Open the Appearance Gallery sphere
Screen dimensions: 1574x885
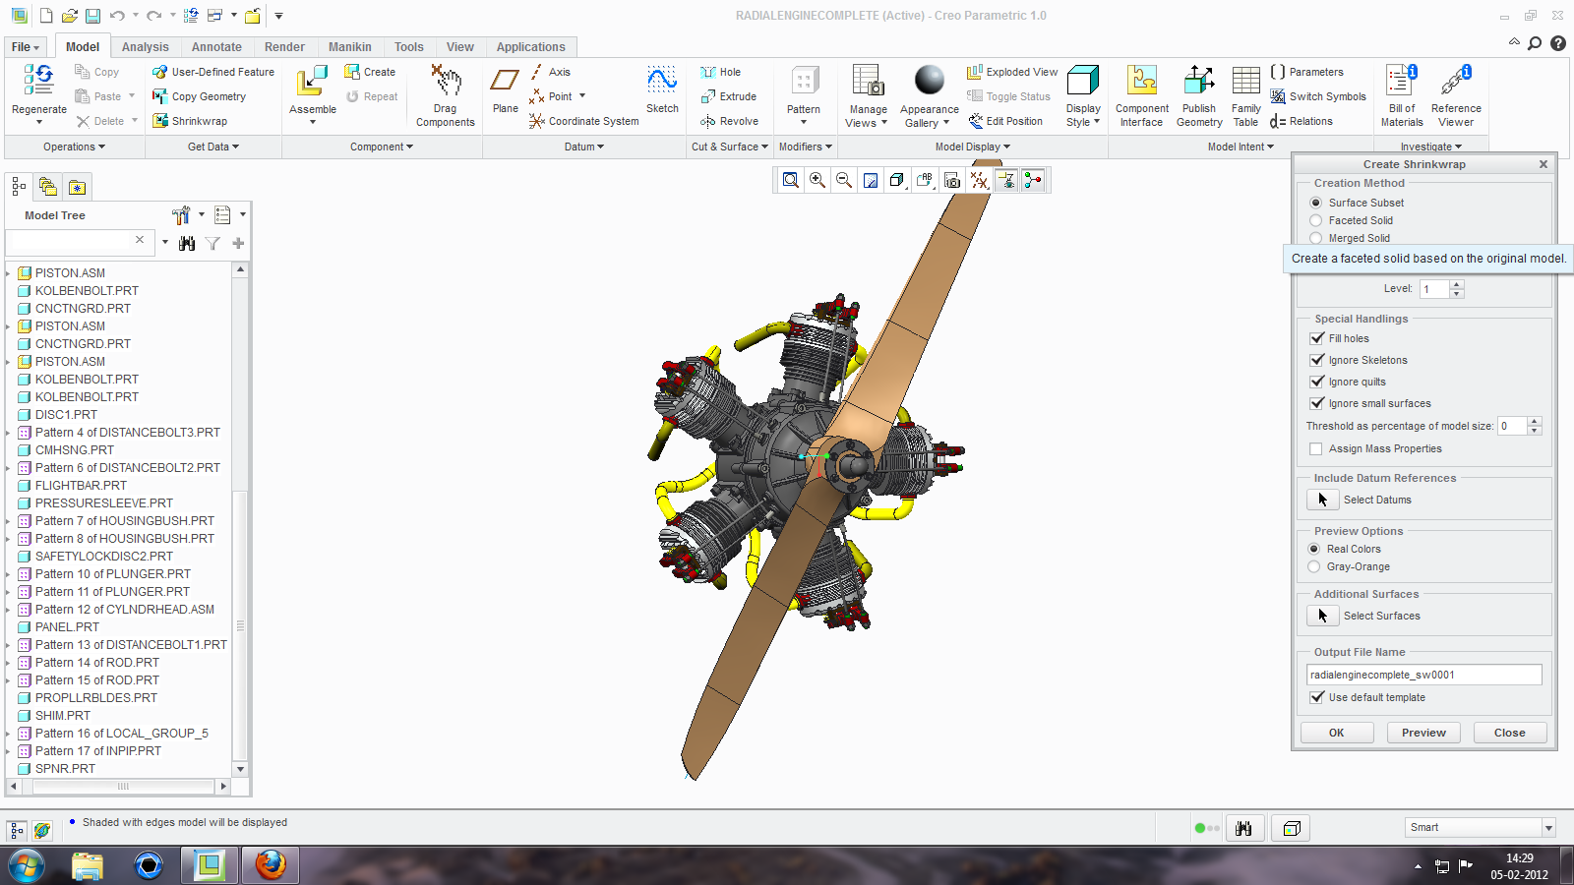coord(930,80)
